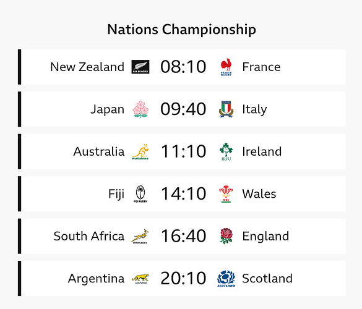The image size is (362, 309).
Task: Click the 16:40 kickoff time
Action: 183,236
